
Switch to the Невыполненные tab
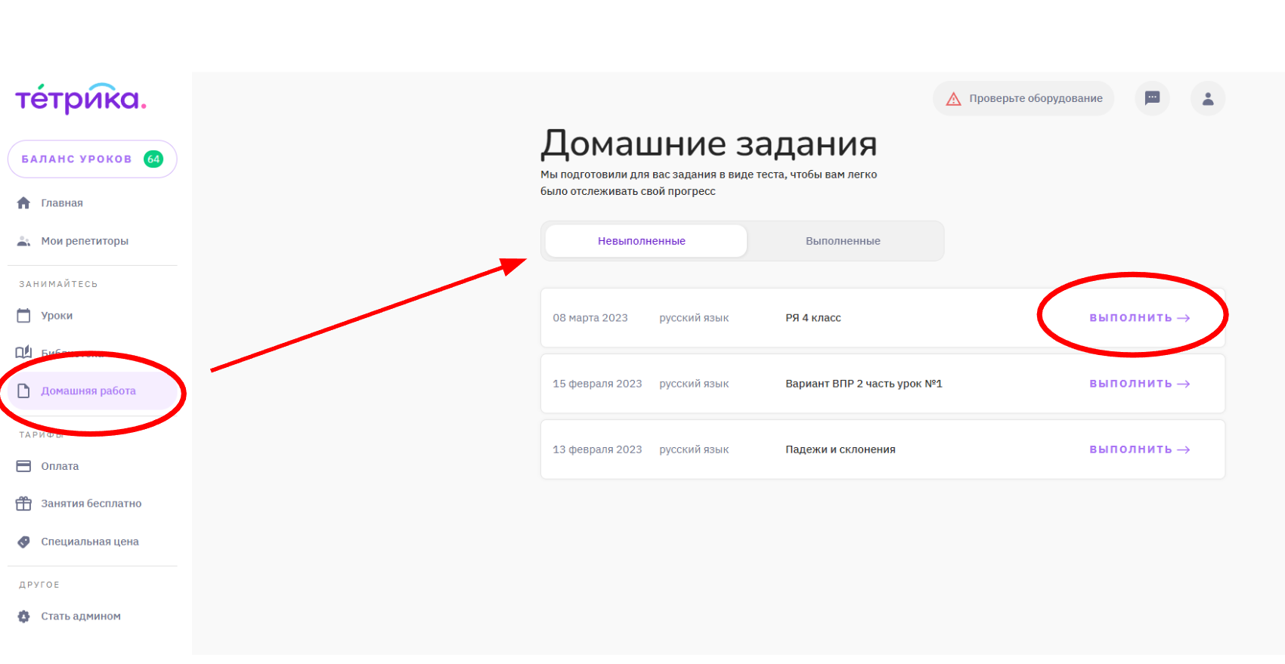(x=646, y=241)
